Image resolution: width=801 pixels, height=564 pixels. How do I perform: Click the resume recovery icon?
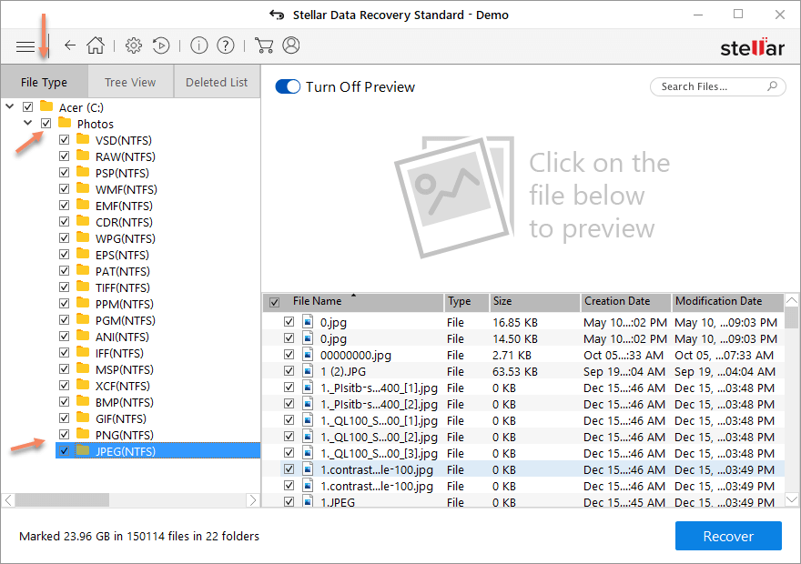tap(161, 45)
